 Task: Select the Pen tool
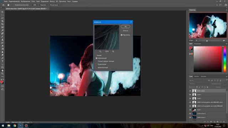(2, 58)
